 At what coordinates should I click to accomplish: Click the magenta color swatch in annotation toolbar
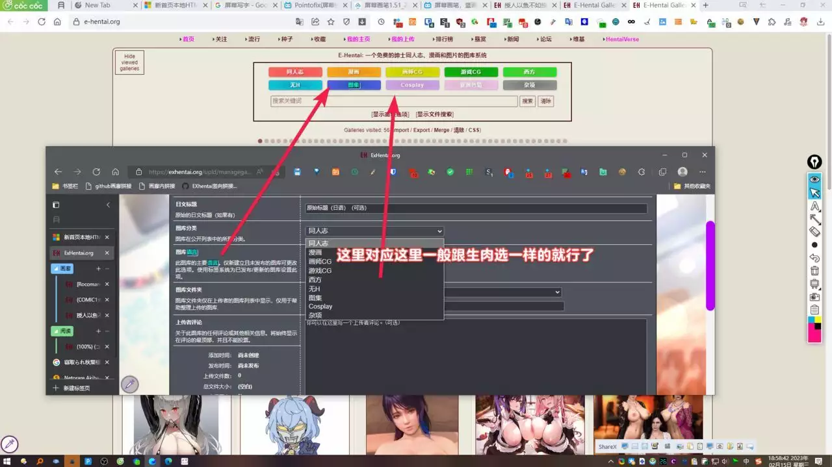[x=814, y=333]
